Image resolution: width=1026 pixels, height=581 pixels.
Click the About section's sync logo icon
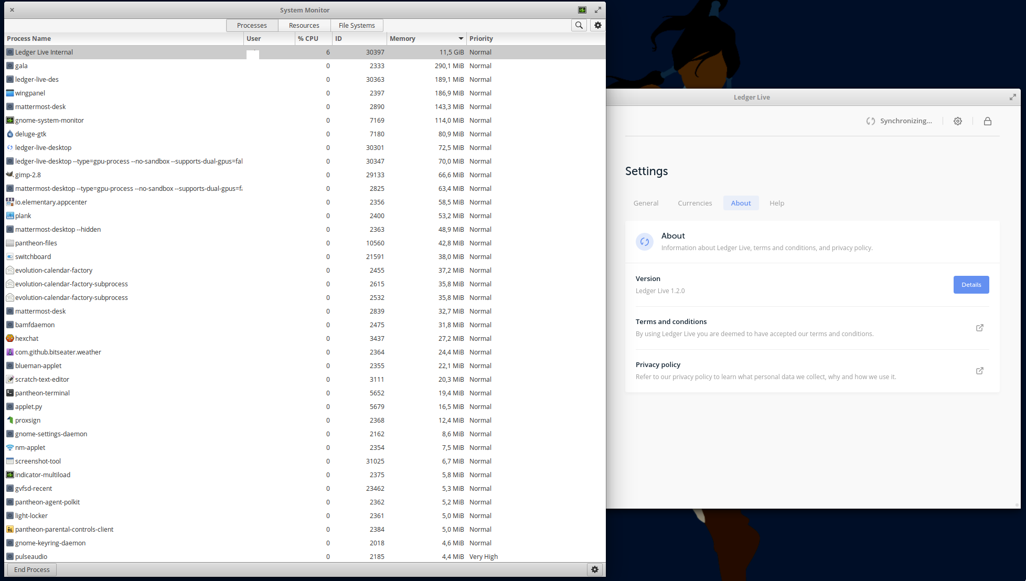[x=645, y=242]
